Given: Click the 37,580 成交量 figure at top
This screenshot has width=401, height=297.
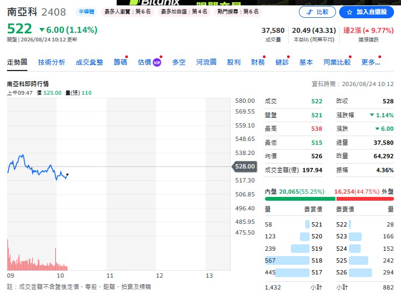Looking at the screenshot, I should tap(273, 31).
